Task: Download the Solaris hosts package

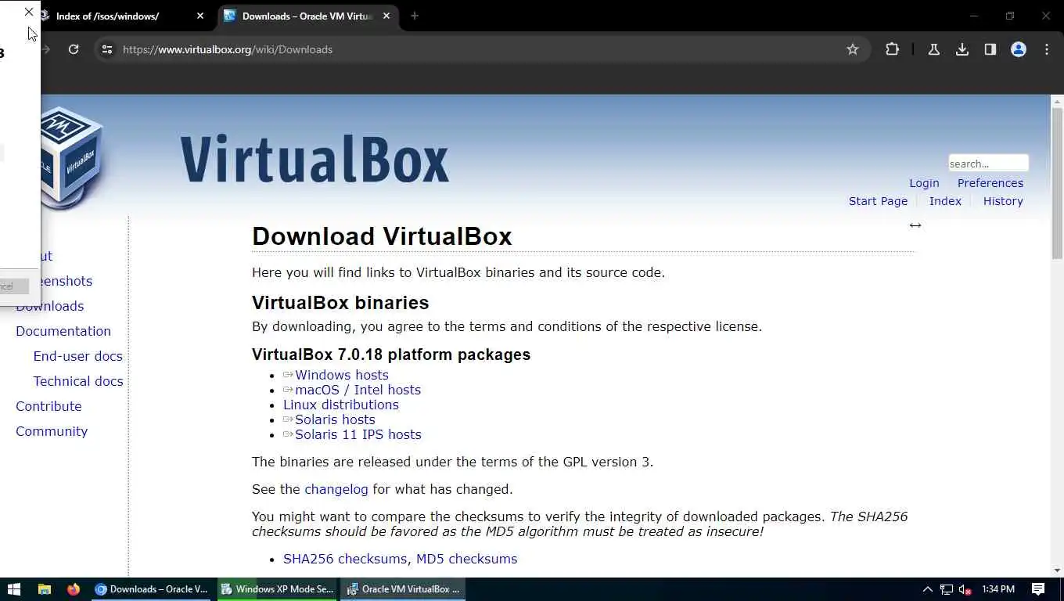Action: [x=335, y=419]
